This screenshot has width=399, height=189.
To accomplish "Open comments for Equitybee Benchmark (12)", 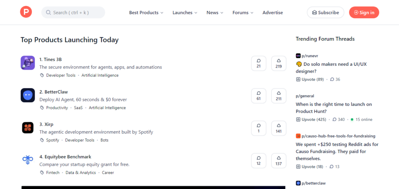I will click(x=259, y=161).
